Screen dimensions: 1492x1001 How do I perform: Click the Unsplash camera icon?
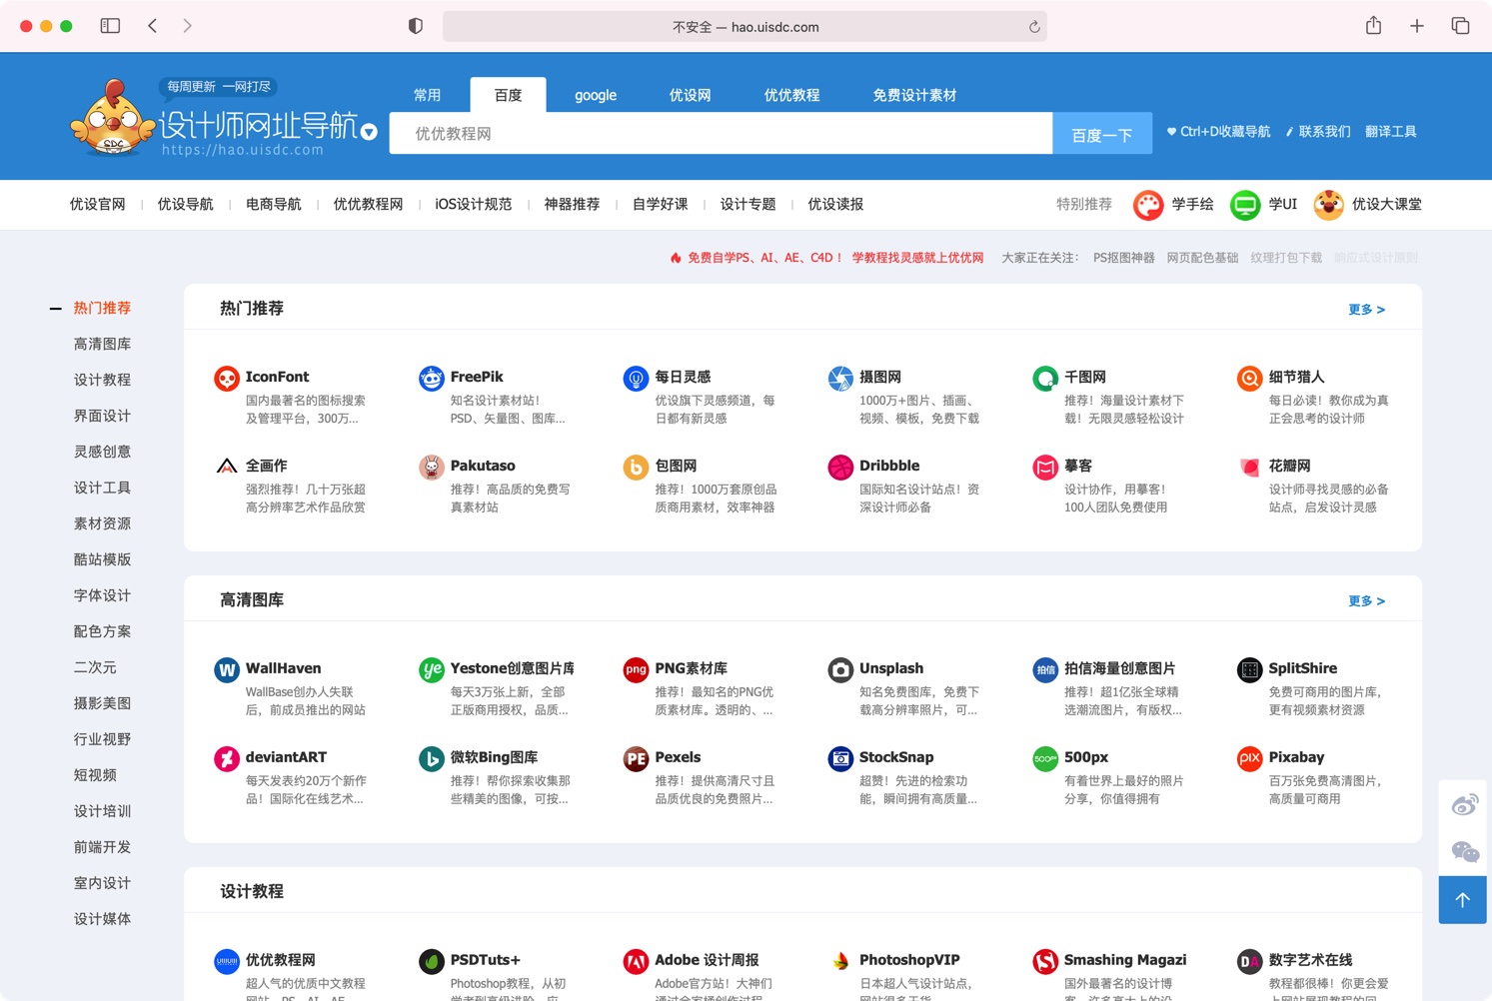pyautogui.click(x=840, y=669)
